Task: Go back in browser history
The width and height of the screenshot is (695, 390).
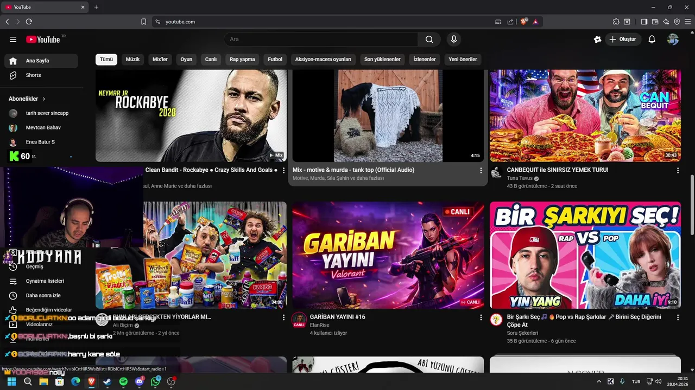Action: coord(7,22)
